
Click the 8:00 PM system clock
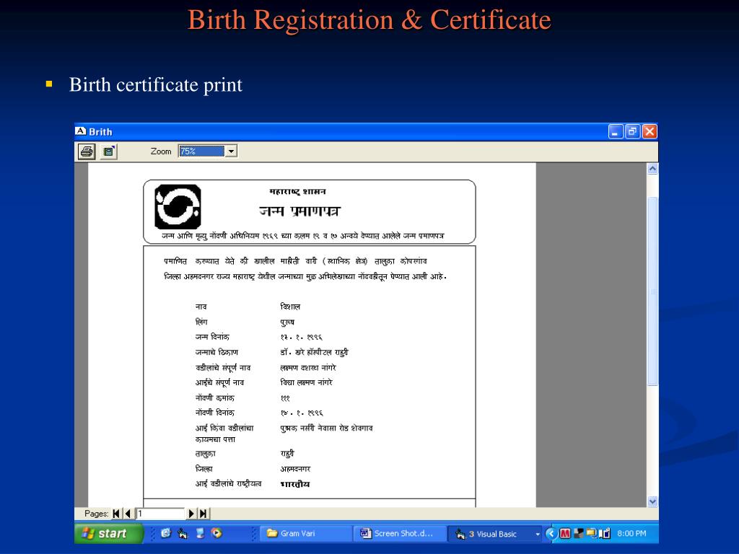[x=631, y=533]
